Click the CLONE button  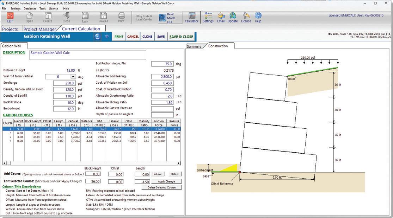(147, 37)
